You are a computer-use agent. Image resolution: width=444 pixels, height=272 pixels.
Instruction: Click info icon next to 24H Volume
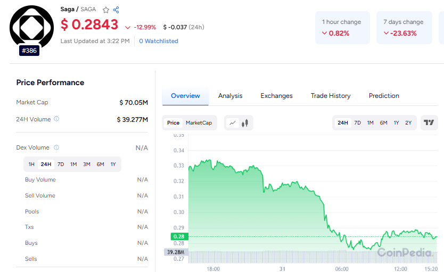coord(56,119)
